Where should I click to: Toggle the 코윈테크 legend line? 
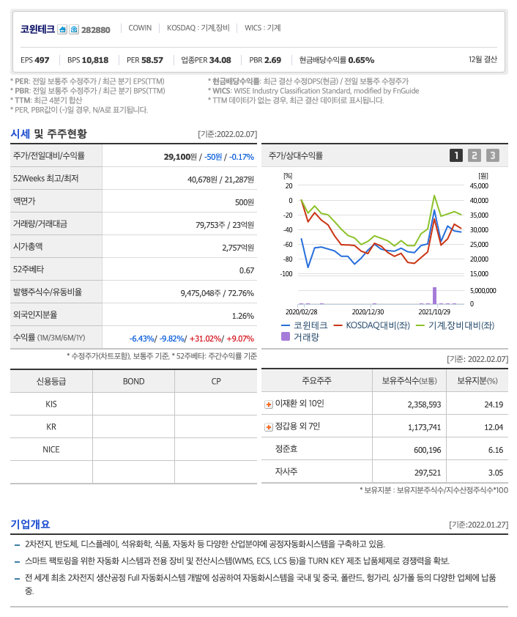pyautogui.click(x=305, y=325)
